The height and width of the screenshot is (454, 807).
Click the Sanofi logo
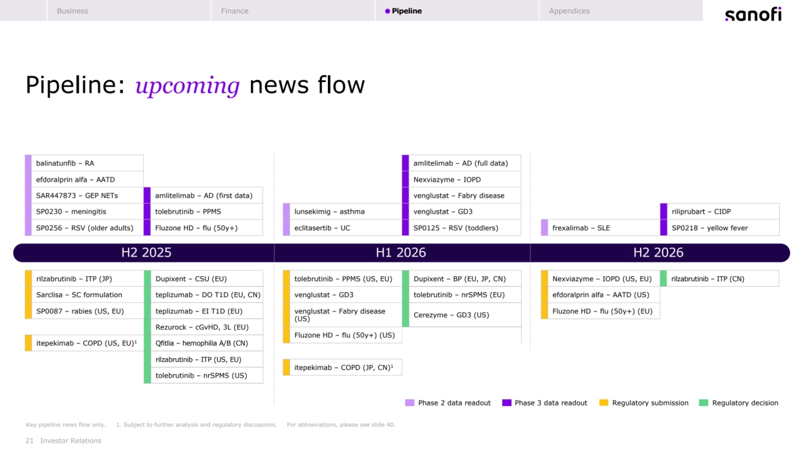pyautogui.click(x=753, y=14)
